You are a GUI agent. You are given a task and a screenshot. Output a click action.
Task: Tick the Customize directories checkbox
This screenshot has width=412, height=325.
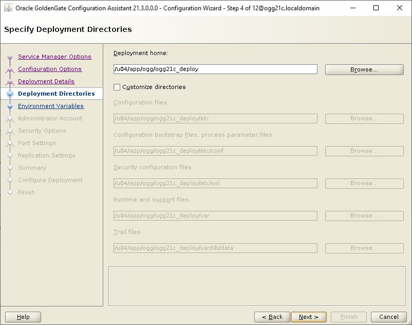117,87
